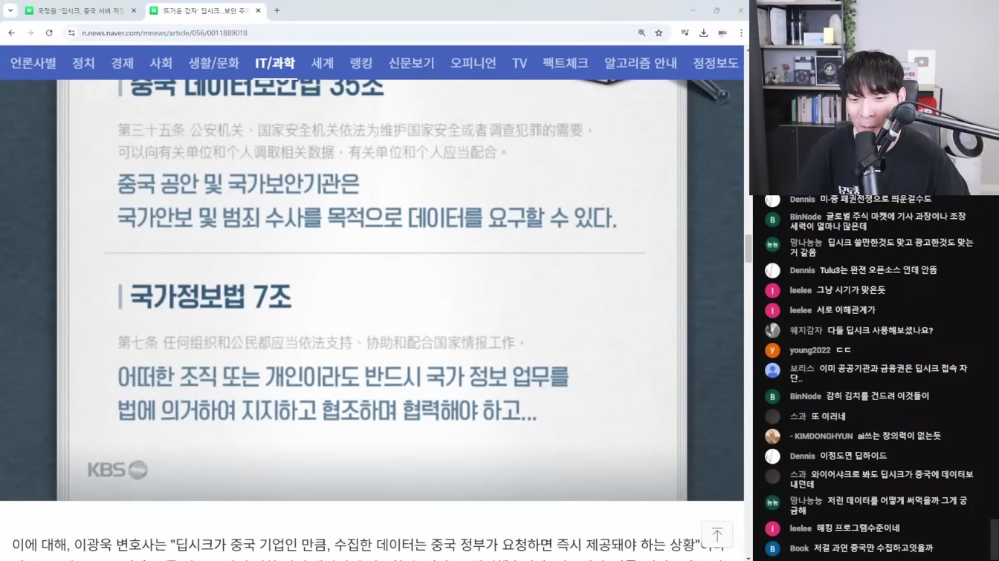Open the 경제 section
Viewport: 999px width, 561px height.
[x=122, y=63]
